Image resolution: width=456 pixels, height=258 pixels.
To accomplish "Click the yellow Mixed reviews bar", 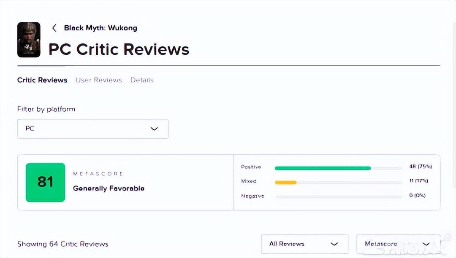I will point(286,183).
